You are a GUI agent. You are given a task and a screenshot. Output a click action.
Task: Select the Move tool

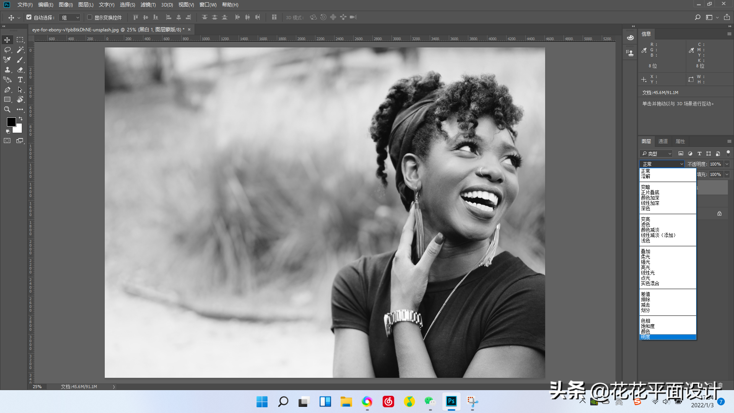[x=7, y=40]
